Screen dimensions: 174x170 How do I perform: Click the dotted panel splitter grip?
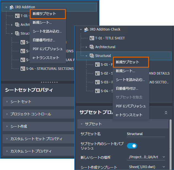point(49,82)
